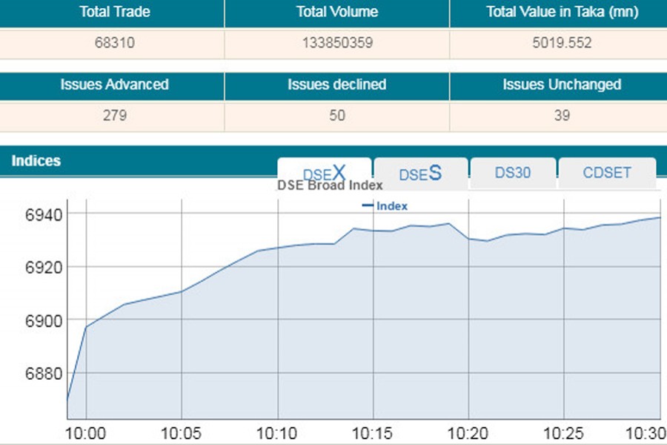Select the DS30 tab
This screenshot has width=667, height=445.
[x=512, y=173]
